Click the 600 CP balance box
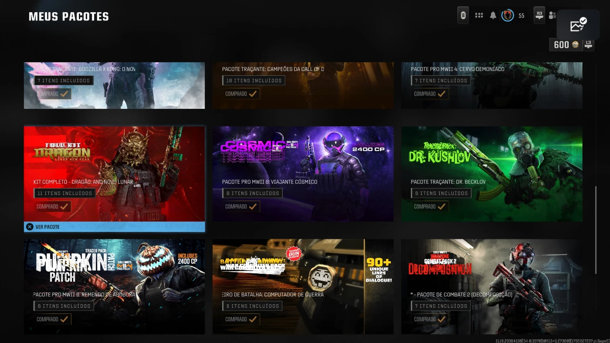The image size is (610, 343). click(x=566, y=44)
